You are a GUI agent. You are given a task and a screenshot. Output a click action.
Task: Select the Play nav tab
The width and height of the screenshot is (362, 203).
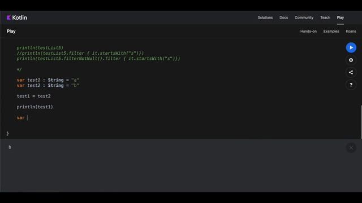(340, 17)
